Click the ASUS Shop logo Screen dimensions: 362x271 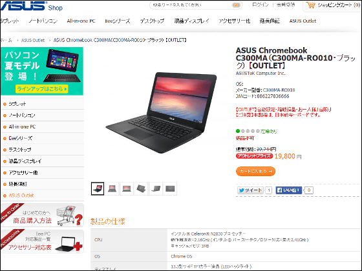[31, 6]
